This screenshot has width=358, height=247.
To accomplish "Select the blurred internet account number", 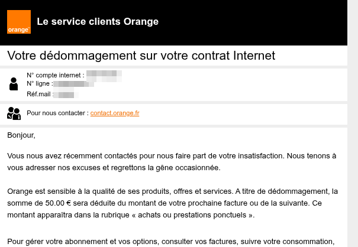I will point(104,74).
